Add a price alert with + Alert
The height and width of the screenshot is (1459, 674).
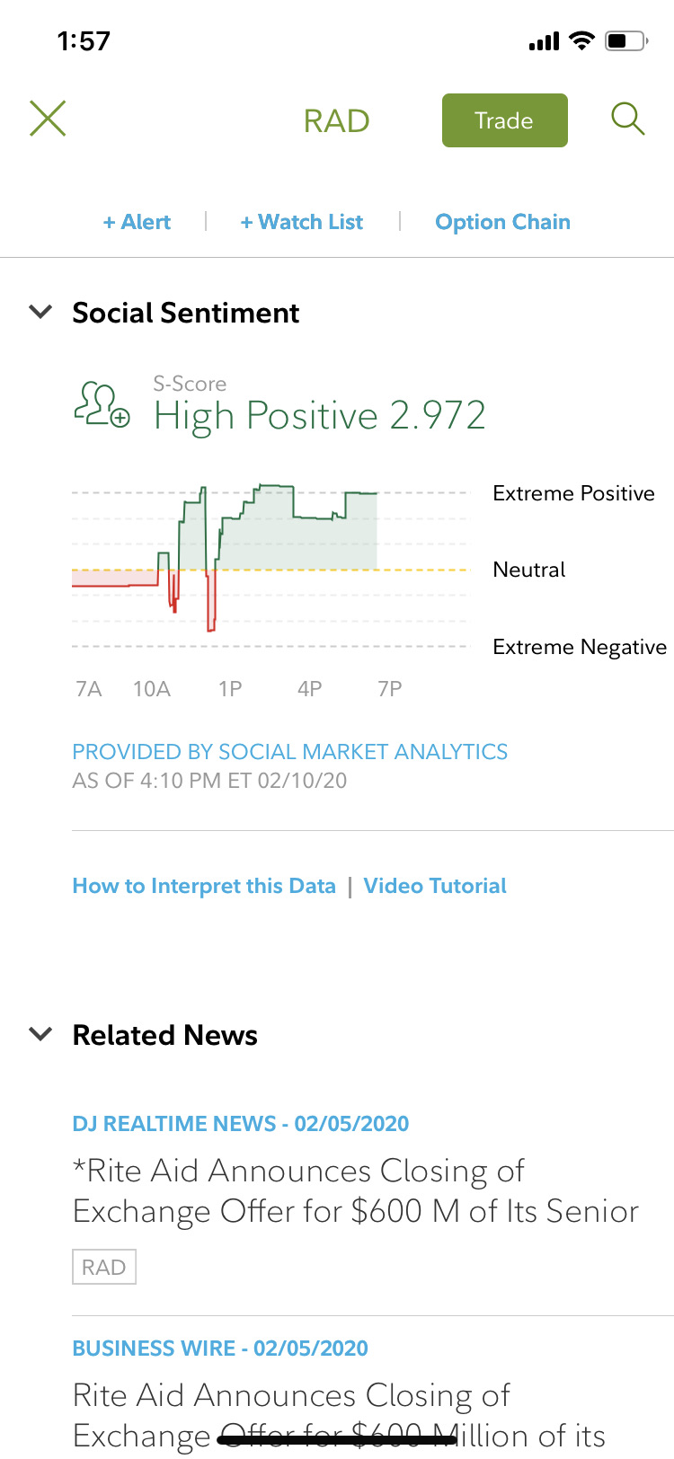point(137,222)
